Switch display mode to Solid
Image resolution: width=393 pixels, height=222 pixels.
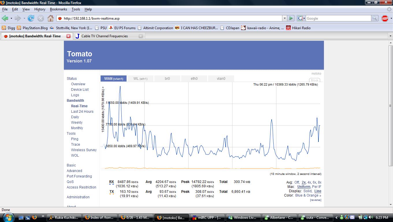(307, 191)
